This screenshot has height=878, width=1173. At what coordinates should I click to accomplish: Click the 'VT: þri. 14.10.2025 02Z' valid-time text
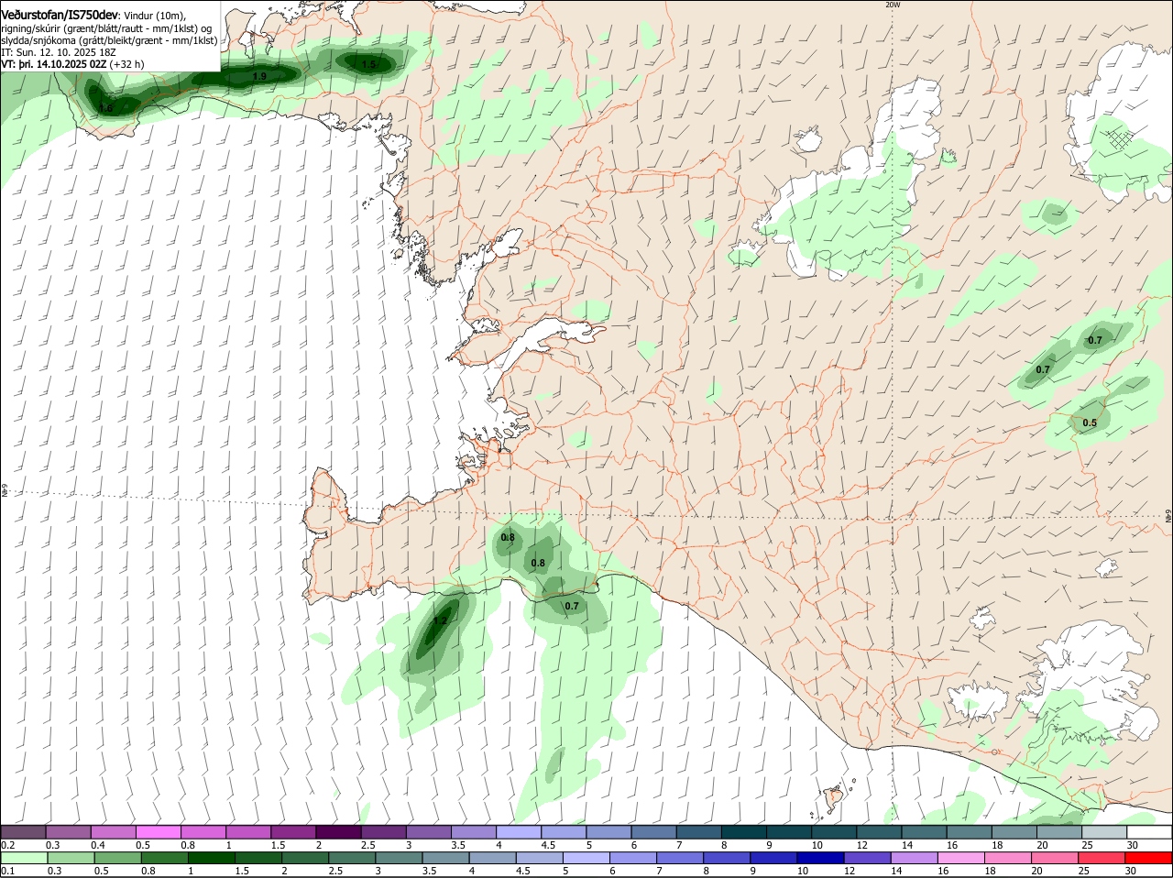click(54, 64)
